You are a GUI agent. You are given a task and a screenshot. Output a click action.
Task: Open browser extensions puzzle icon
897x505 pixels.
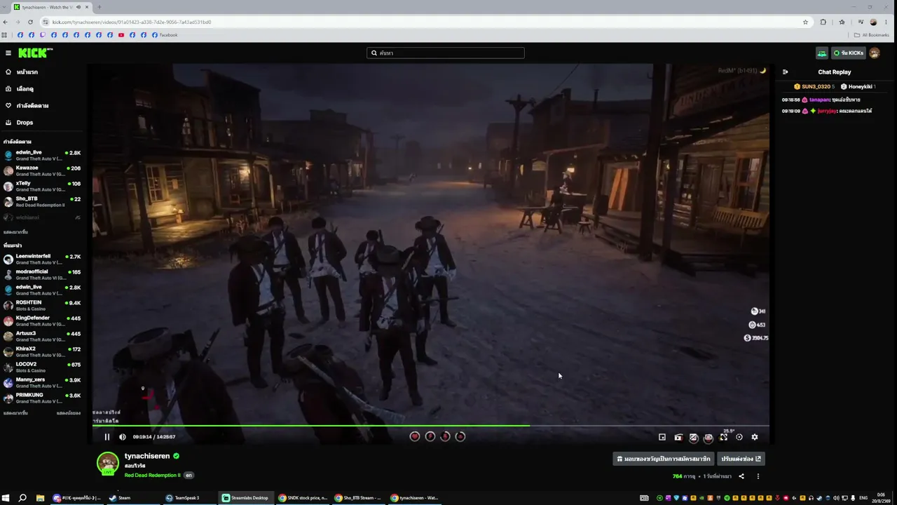pos(823,22)
